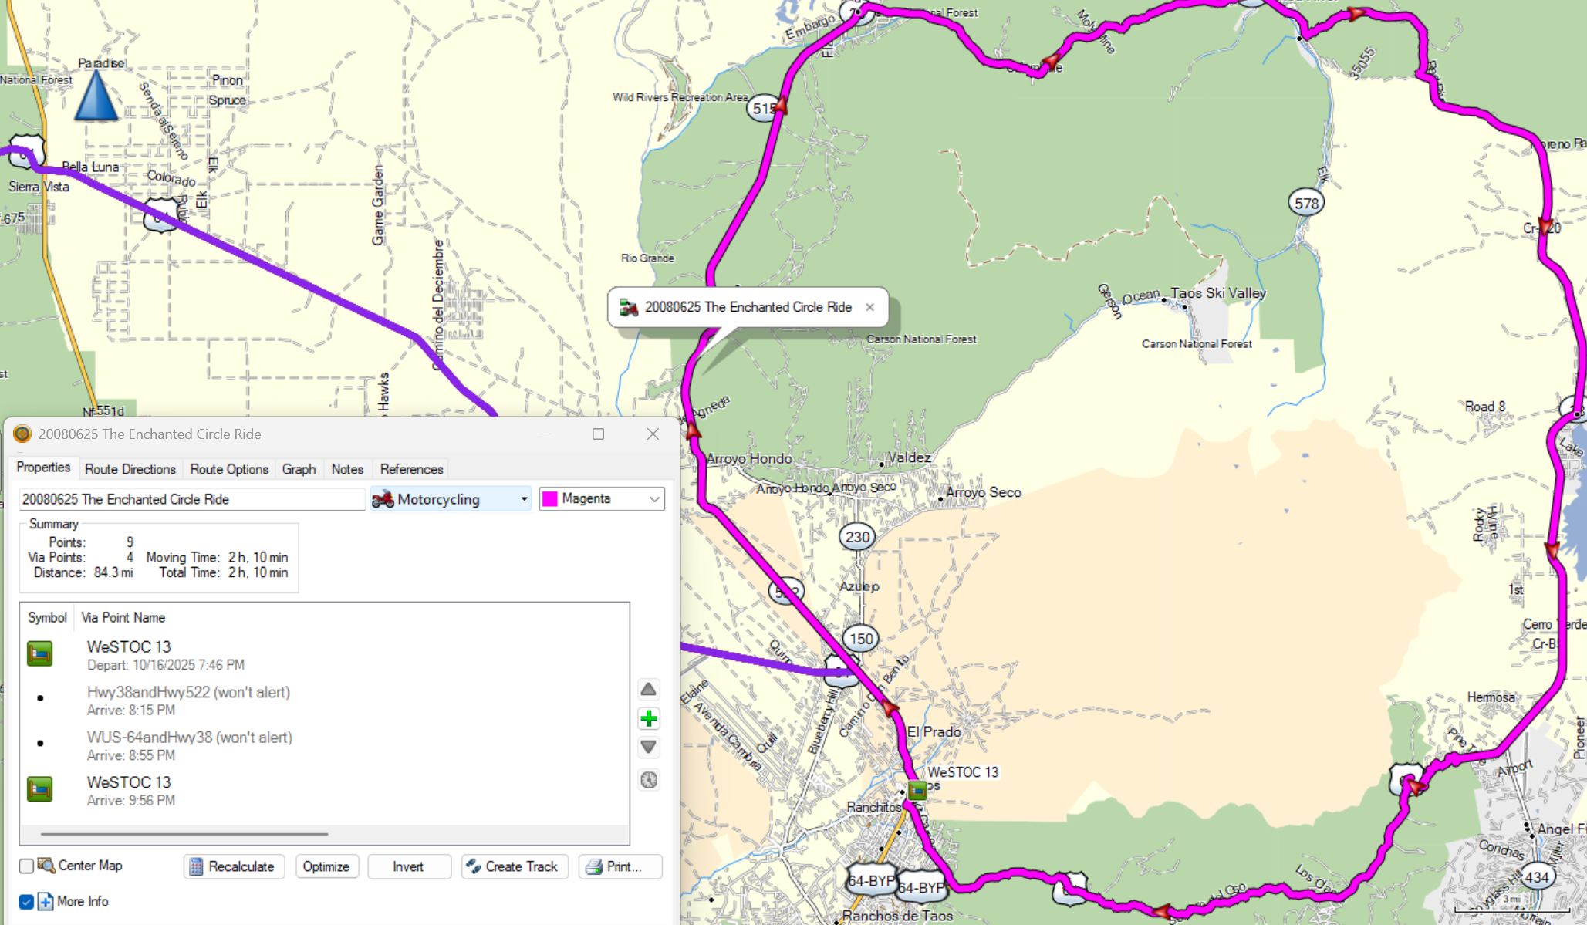Click the clock icon to set times
This screenshot has height=925, width=1587.
(x=648, y=780)
